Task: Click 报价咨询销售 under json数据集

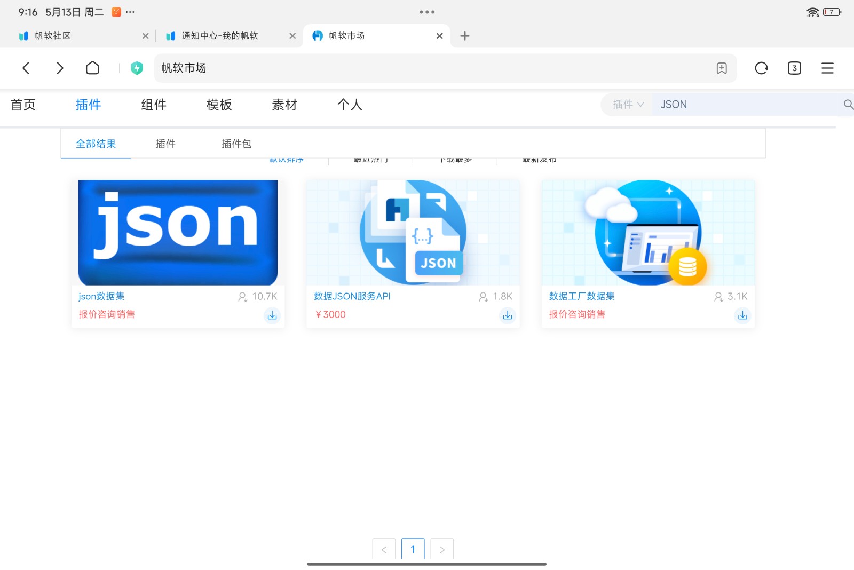Action: 107,314
